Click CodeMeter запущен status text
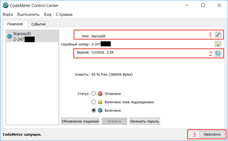This screenshot has width=228, height=141. click(22, 135)
